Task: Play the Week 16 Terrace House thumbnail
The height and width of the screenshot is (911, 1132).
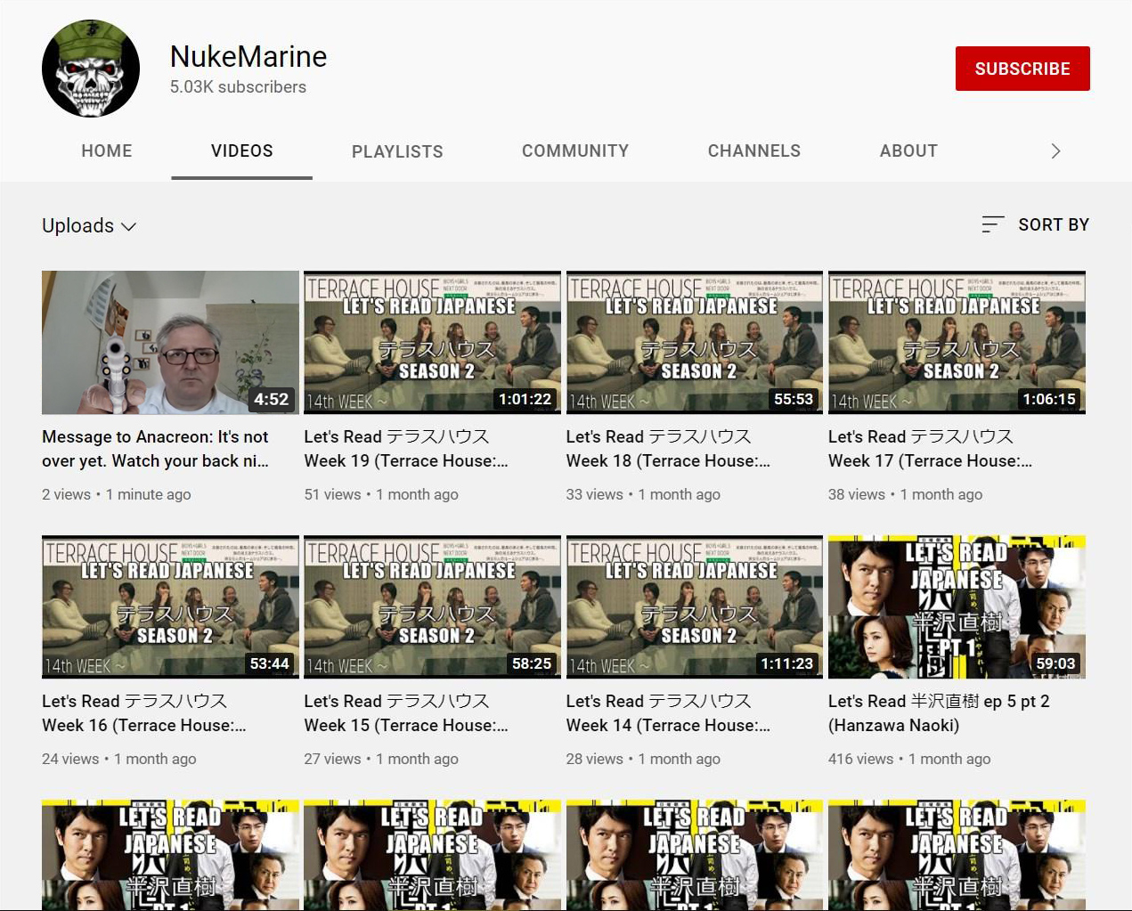Action: [170, 607]
